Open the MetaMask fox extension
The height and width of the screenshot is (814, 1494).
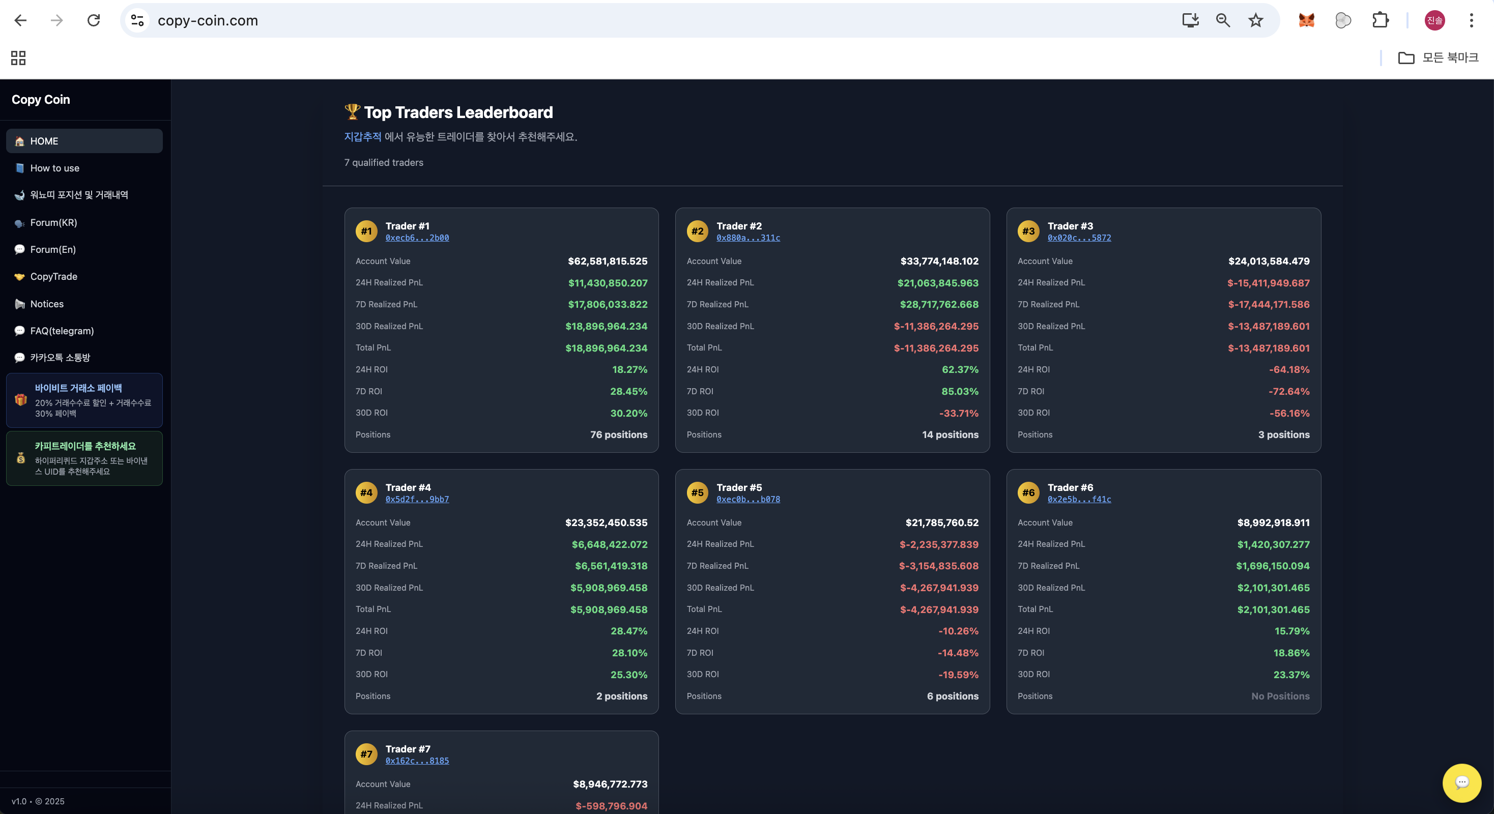click(x=1306, y=20)
